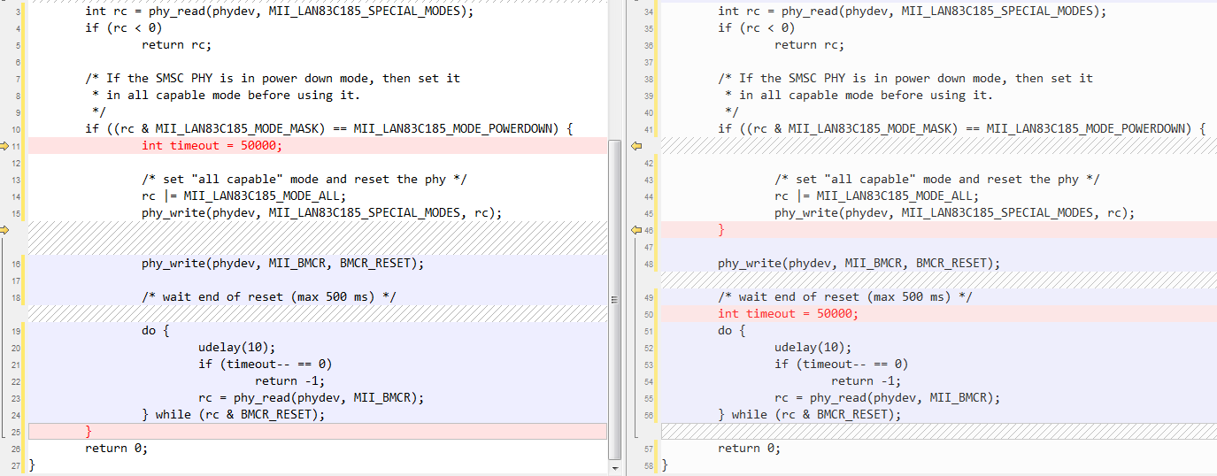Click 'rc |= MII_LAN83C185_MODE_ALL;' on left line 14

pos(243,196)
